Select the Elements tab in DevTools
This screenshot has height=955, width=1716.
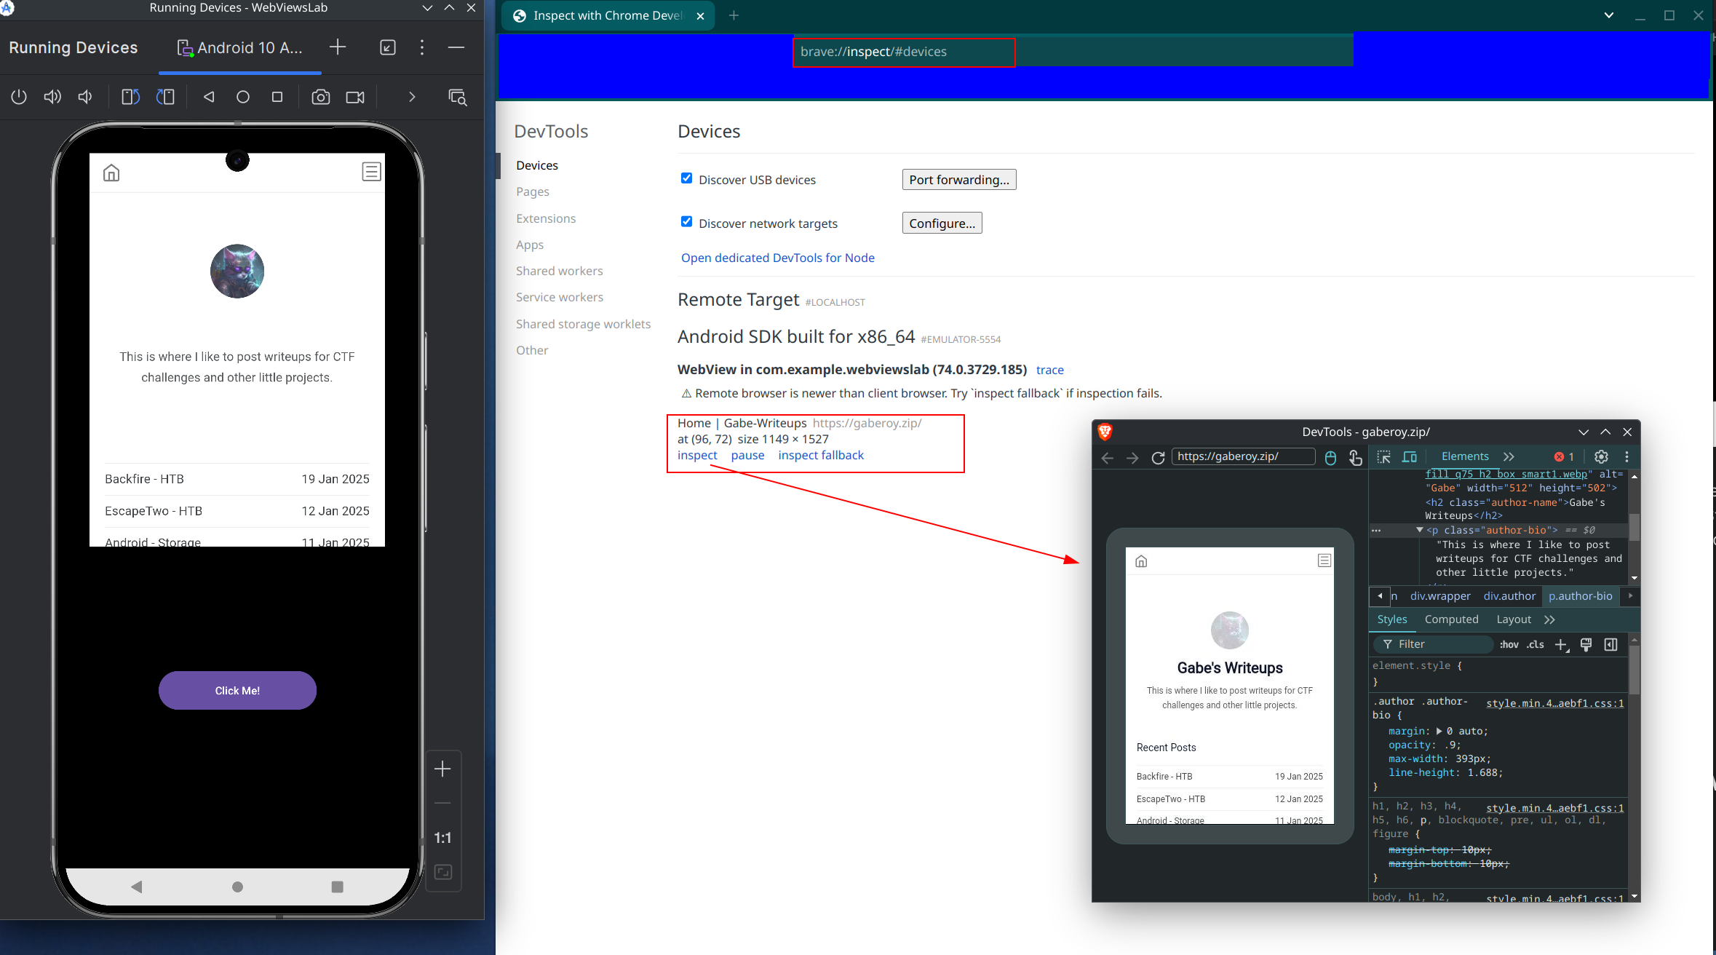(1465, 456)
